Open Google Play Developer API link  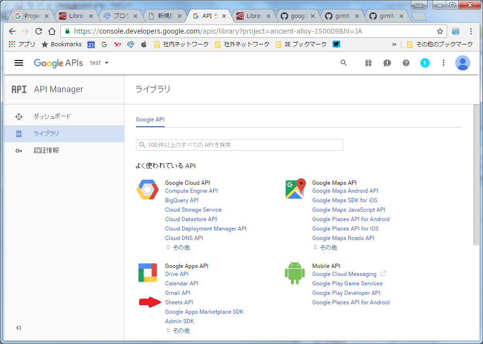point(346,293)
